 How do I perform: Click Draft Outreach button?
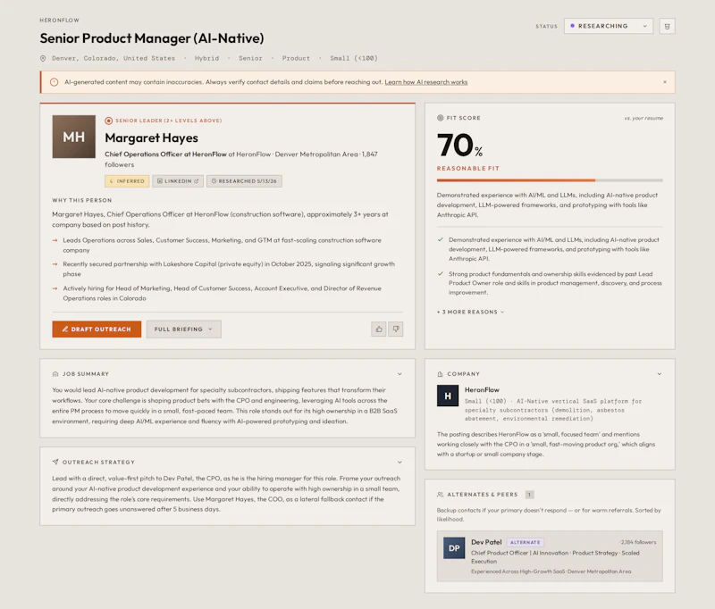pos(97,329)
